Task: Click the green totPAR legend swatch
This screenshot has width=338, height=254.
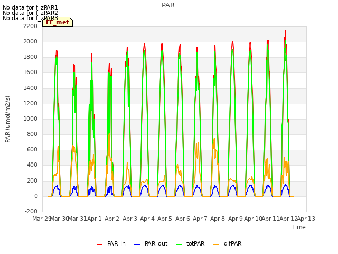Action: point(179,244)
